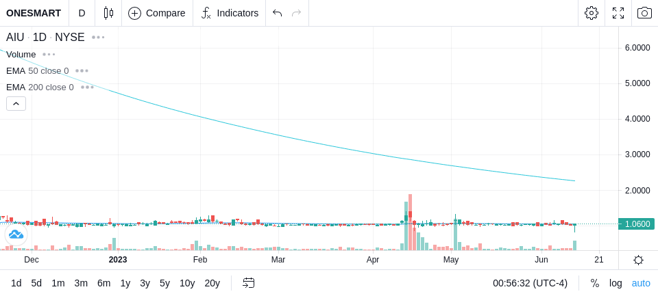Screen dimensions: 658x296
Task: Toggle log scale mode
Action: (x=616, y=283)
